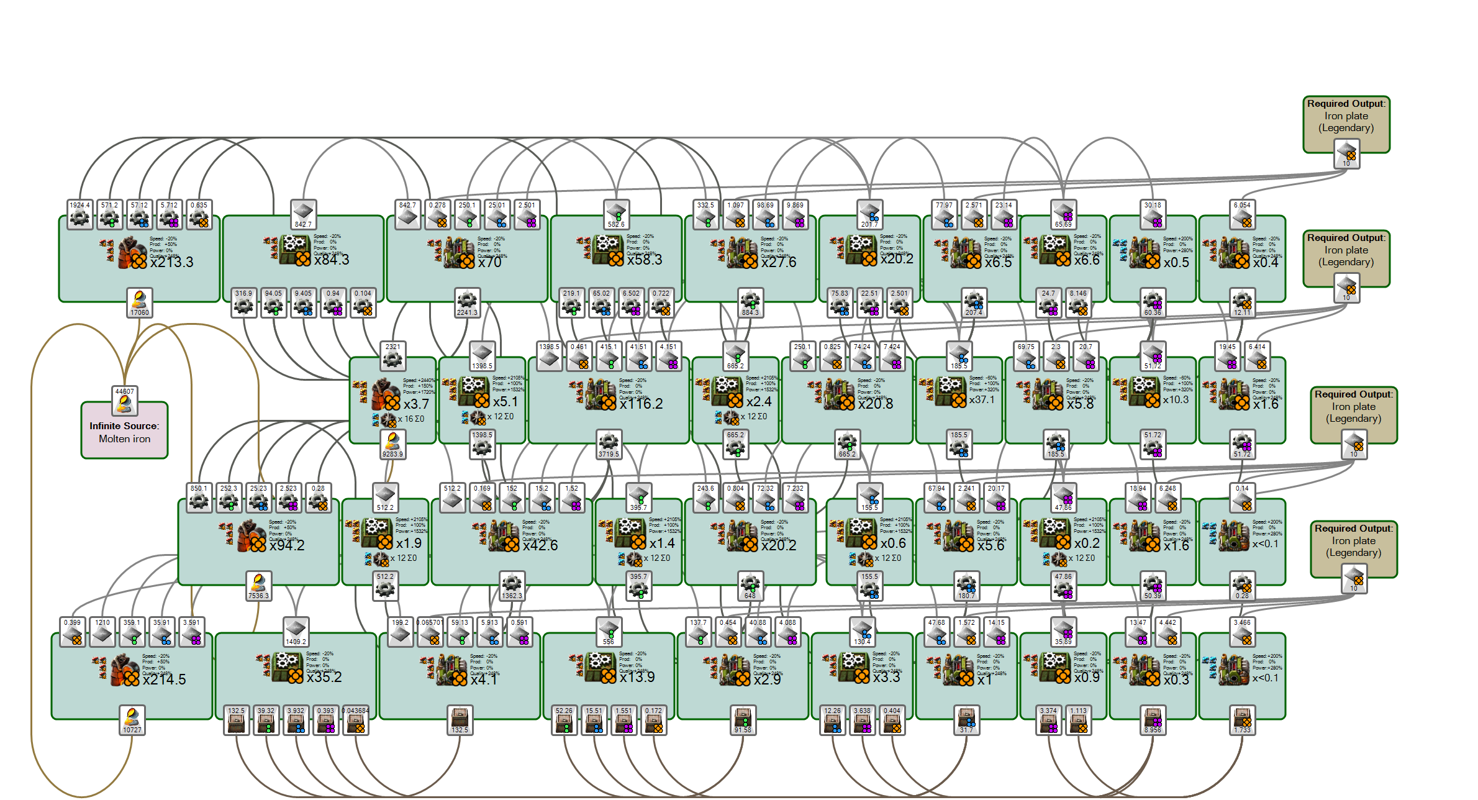Click the iron gear wheel input labeled 1924.4
Viewport: 1478px width, 800px height.
(79, 214)
